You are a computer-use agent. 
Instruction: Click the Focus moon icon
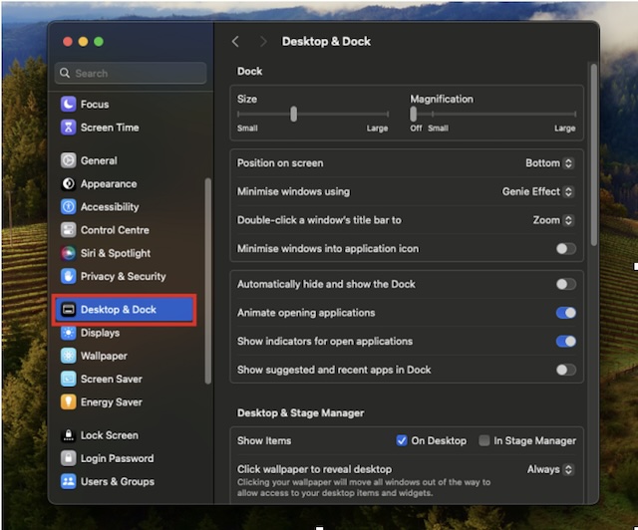(68, 105)
